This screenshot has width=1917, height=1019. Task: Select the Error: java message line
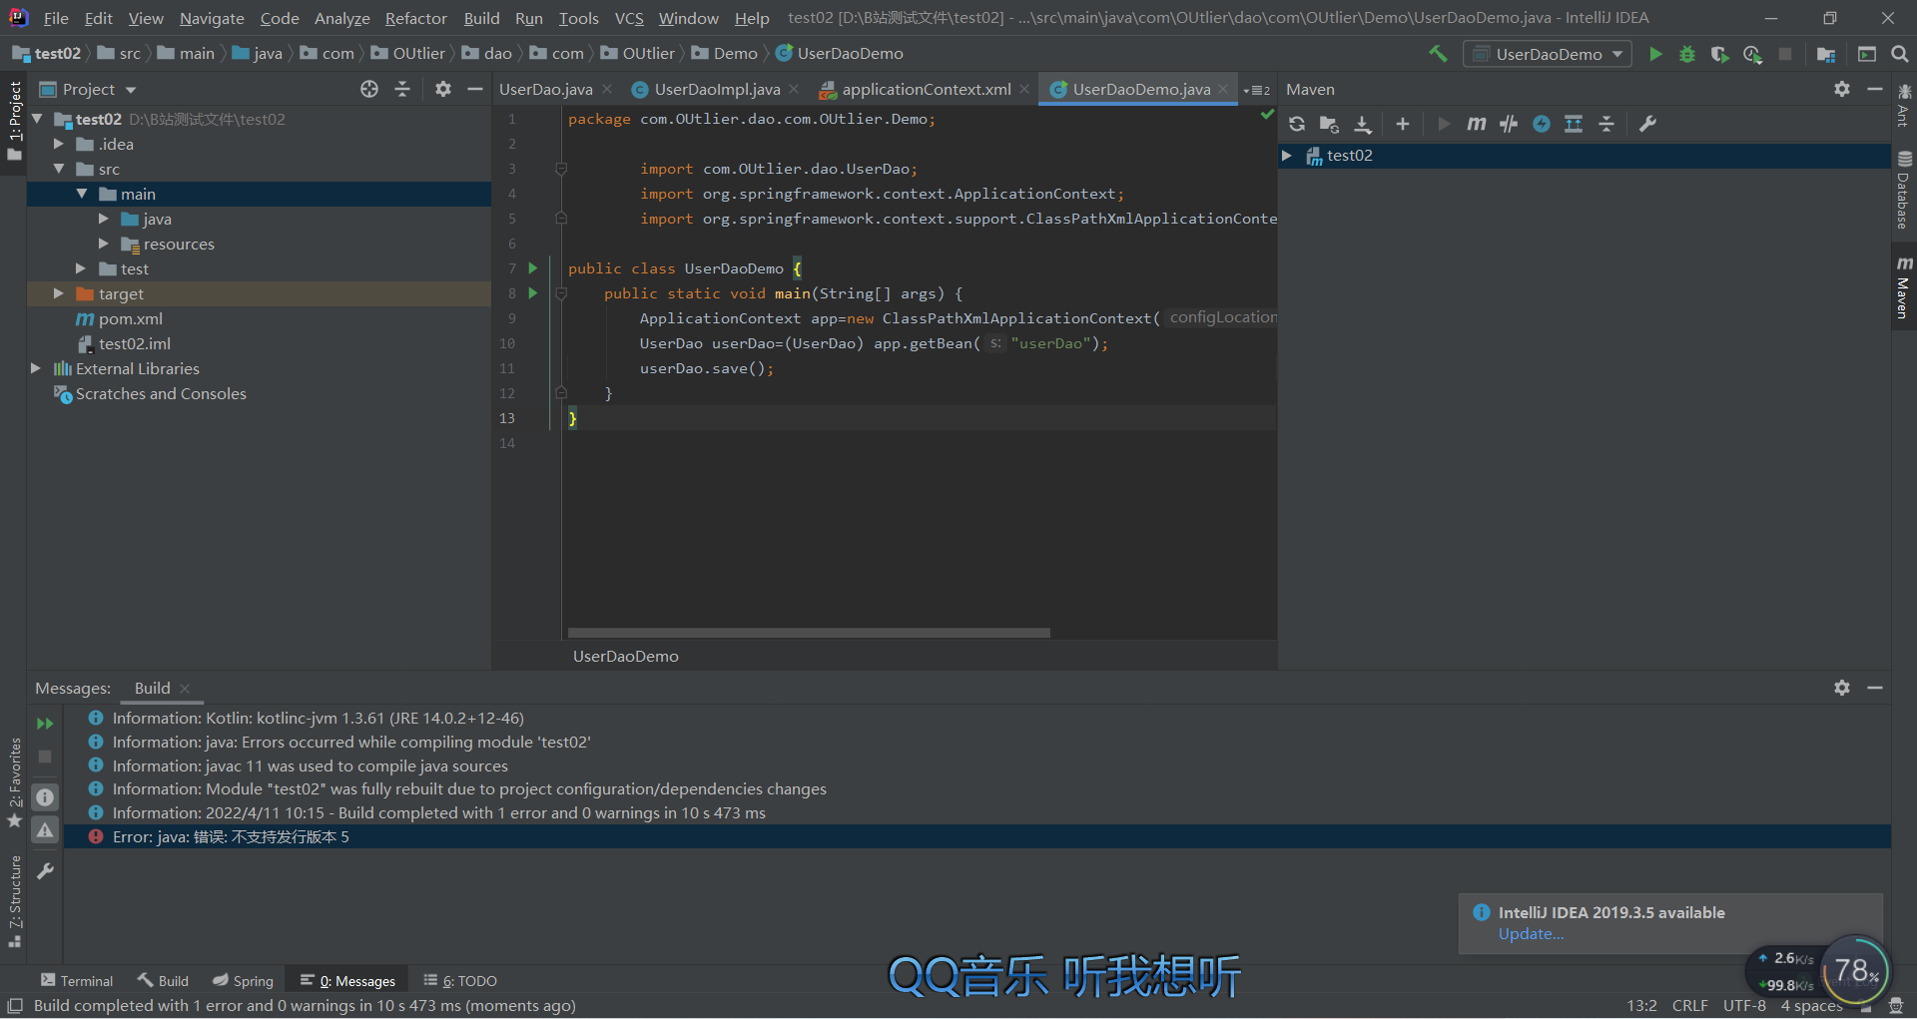point(976,836)
